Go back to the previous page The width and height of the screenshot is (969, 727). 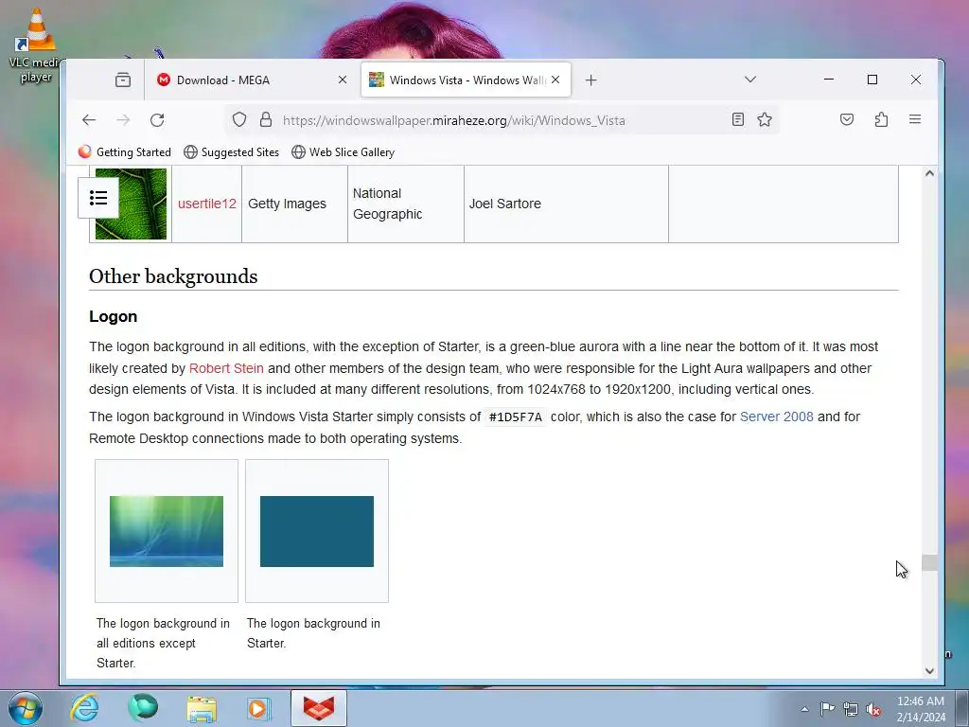click(89, 120)
